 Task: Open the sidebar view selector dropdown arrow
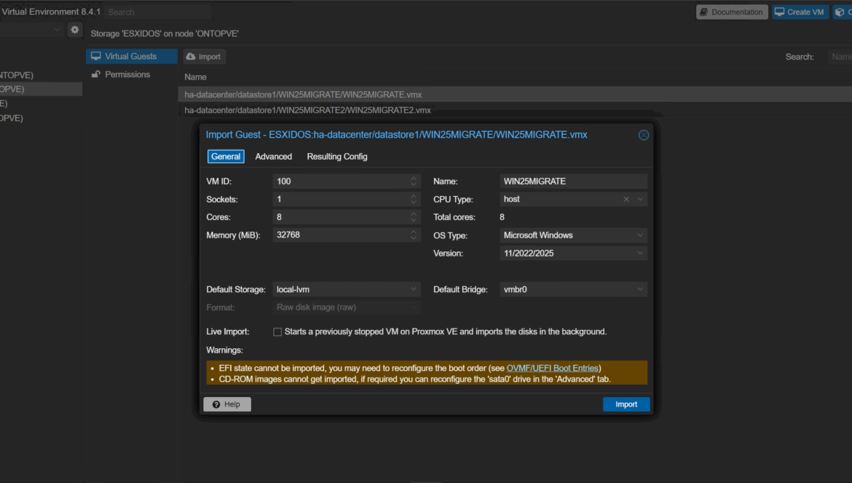(57, 30)
